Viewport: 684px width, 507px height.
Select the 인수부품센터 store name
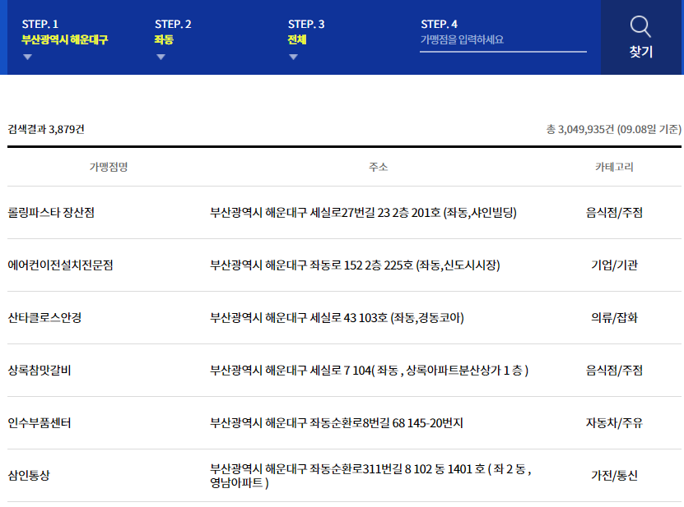(40, 423)
